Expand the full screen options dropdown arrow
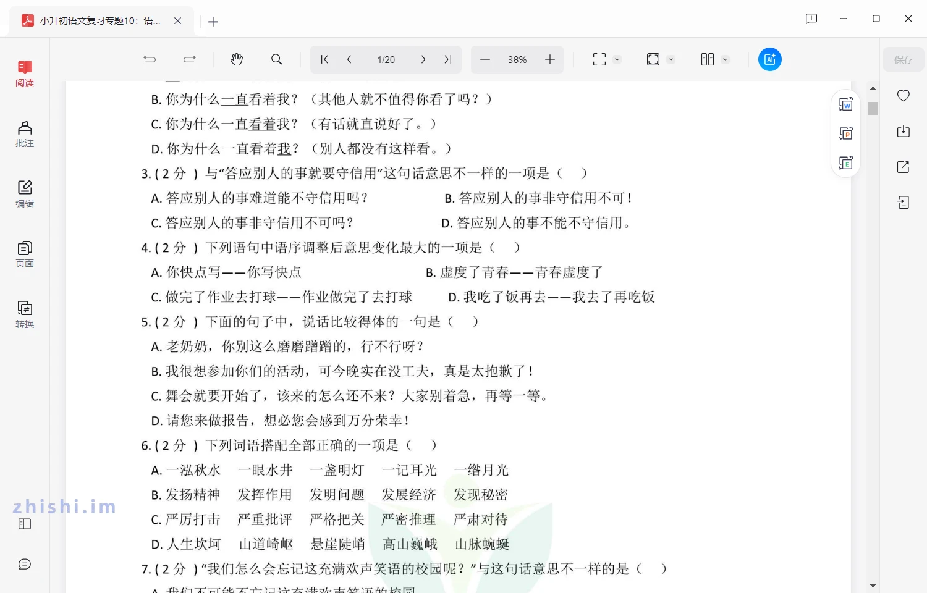This screenshot has width=927, height=593. pos(617,59)
